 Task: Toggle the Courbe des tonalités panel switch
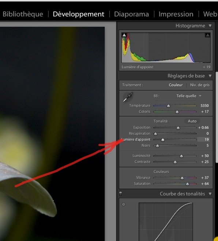coord(121,194)
